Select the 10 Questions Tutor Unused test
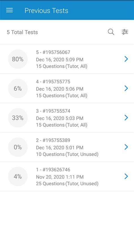This screenshot has height=251, width=134. [67, 147]
